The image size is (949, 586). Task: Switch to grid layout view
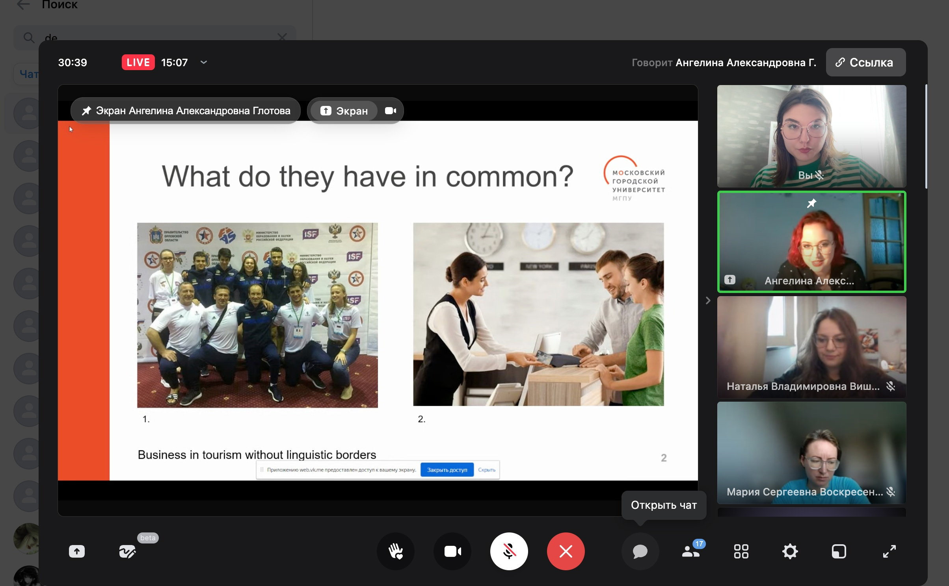(741, 551)
